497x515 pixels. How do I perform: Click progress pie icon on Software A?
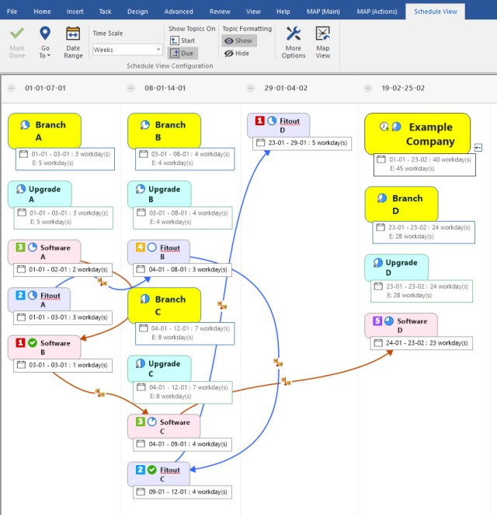coord(32,247)
